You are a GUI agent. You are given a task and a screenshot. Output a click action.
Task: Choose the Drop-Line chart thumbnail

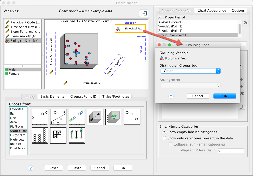pos(77,136)
